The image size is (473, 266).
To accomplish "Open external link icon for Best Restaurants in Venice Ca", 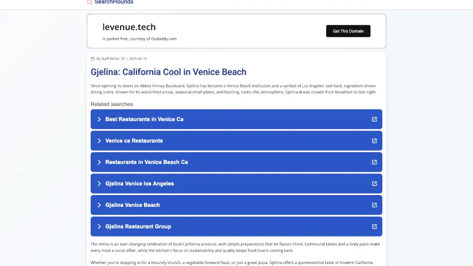I will 374,119.
